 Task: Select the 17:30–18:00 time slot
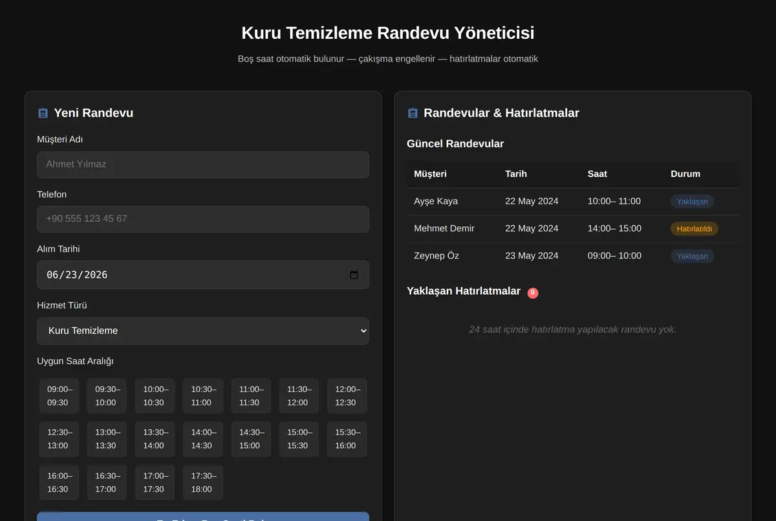[x=202, y=482]
